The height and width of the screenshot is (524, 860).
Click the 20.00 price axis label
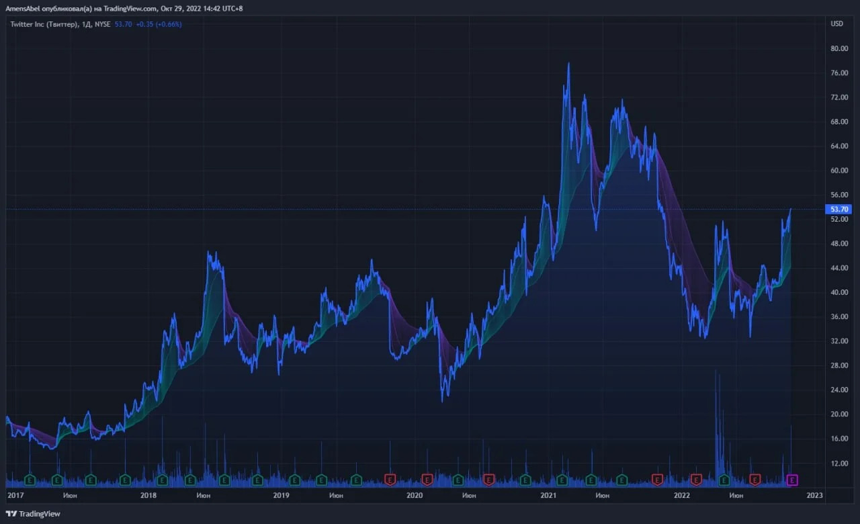click(839, 414)
